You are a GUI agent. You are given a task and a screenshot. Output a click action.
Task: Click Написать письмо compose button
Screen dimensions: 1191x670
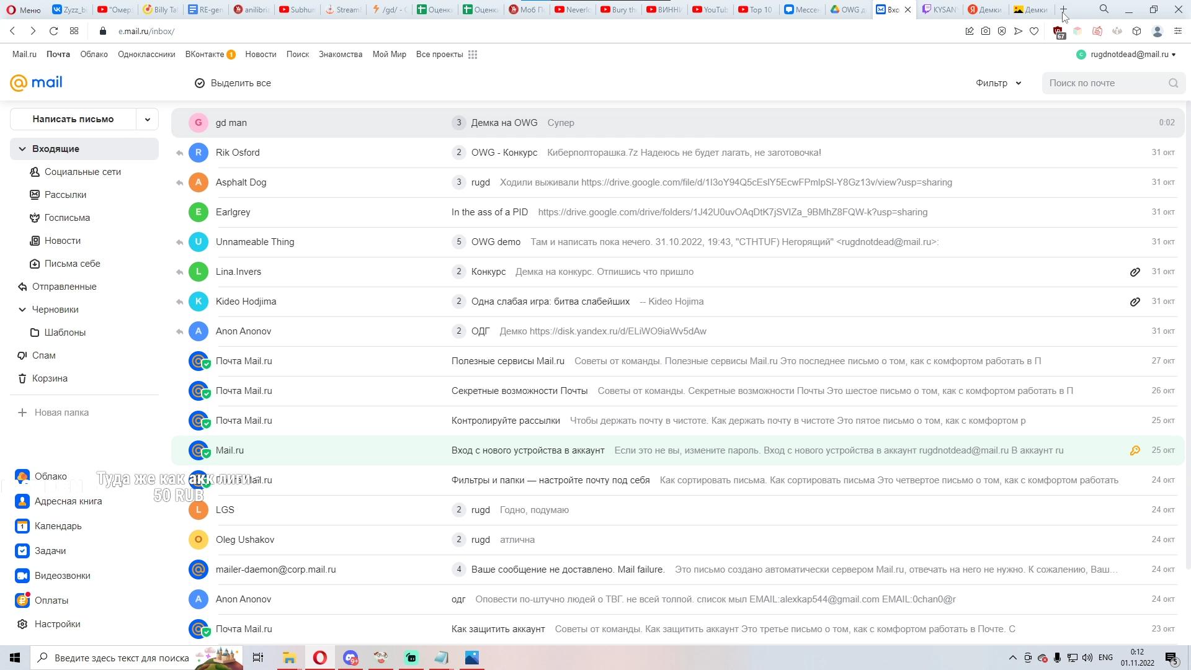tap(73, 119)
